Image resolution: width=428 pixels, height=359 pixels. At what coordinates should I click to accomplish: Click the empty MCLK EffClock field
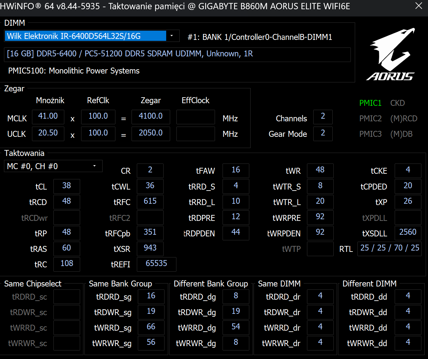pos(196,117)
